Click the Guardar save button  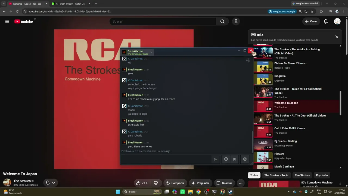(x=224, y=183)
